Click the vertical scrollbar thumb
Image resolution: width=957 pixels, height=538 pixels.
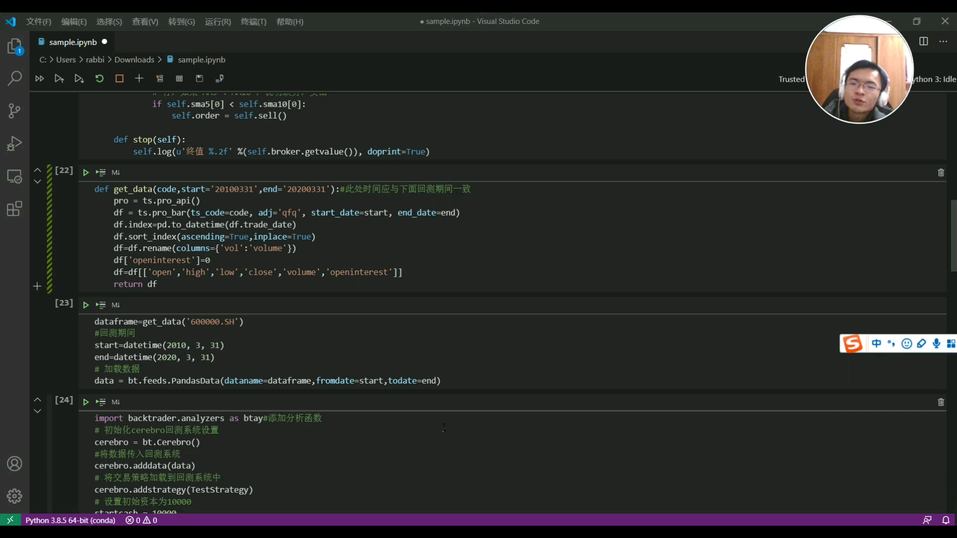[953, 235]
